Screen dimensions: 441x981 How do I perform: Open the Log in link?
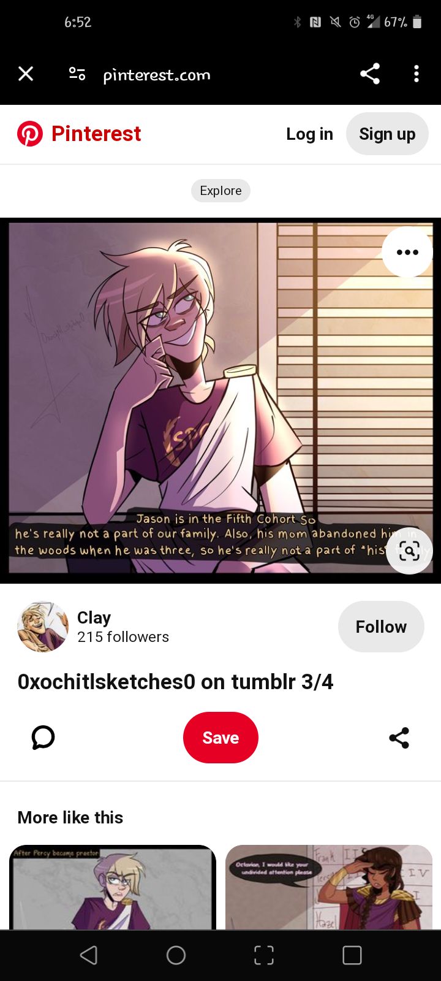(309, 134)
